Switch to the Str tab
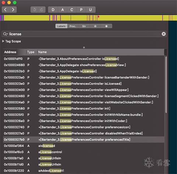Screen dimensions: 177x174 84,26
